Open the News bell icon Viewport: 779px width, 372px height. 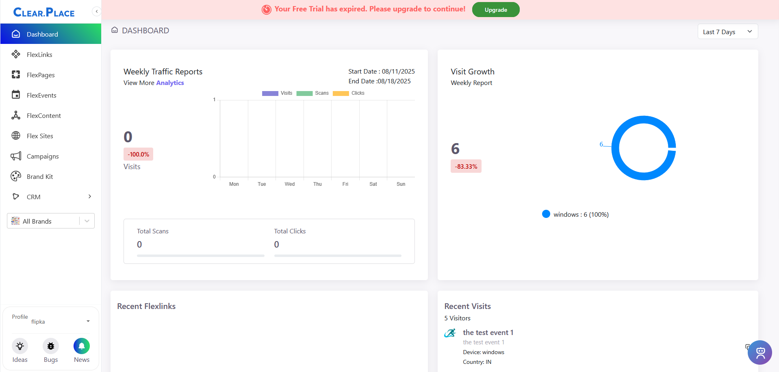82,346
